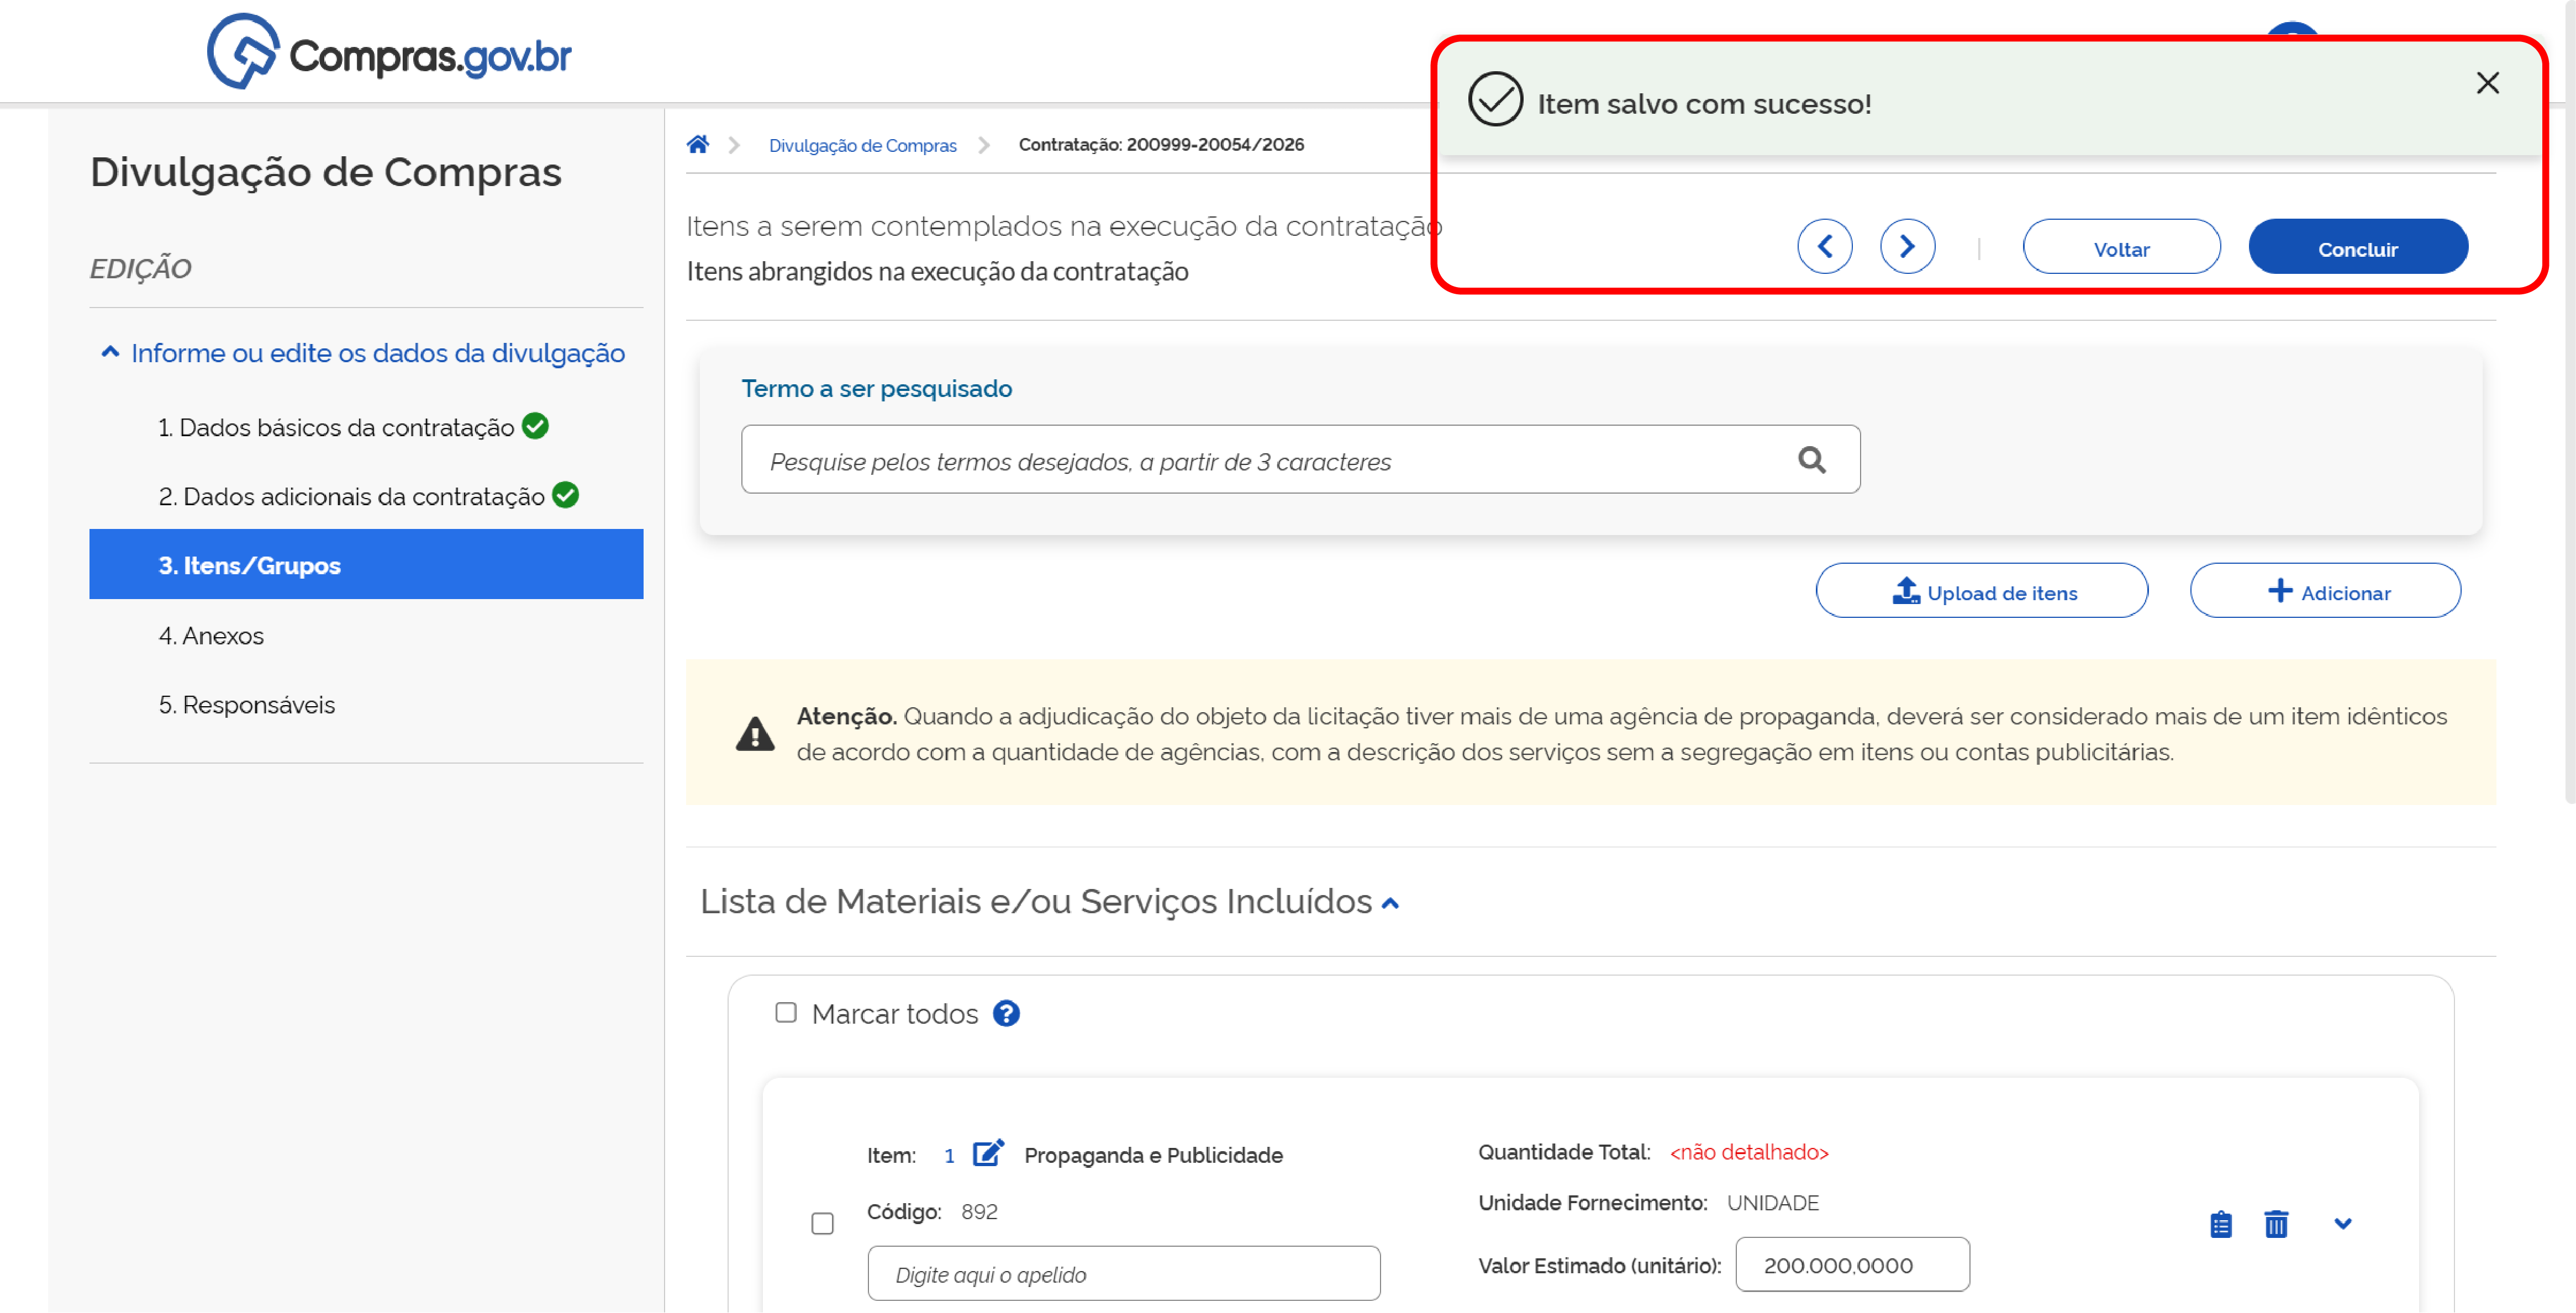The image size is (2576, 1313).
Task: Go to the home breadcrumb icon
Action: tap(698, 145)
